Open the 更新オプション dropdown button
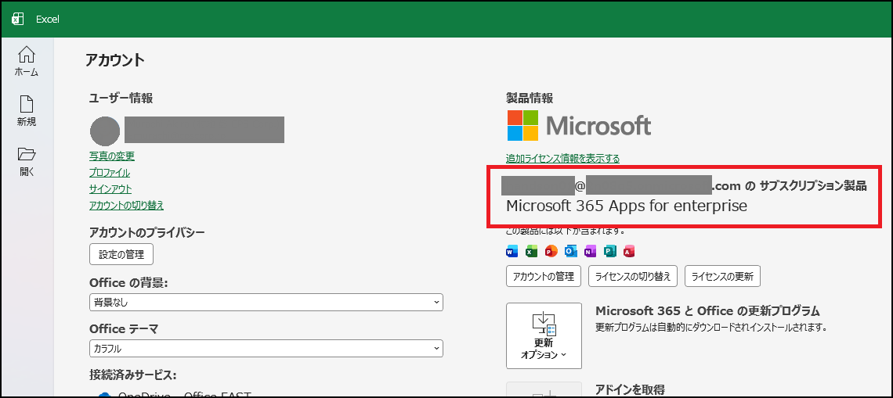The image size is (893, 398). (544, 335)
